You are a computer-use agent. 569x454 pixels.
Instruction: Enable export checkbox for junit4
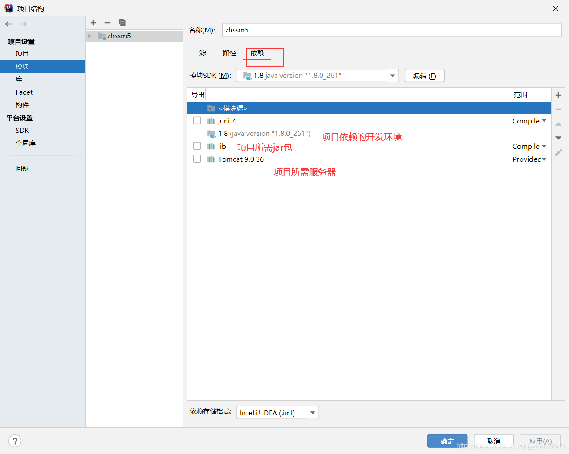tap(197, 121)
